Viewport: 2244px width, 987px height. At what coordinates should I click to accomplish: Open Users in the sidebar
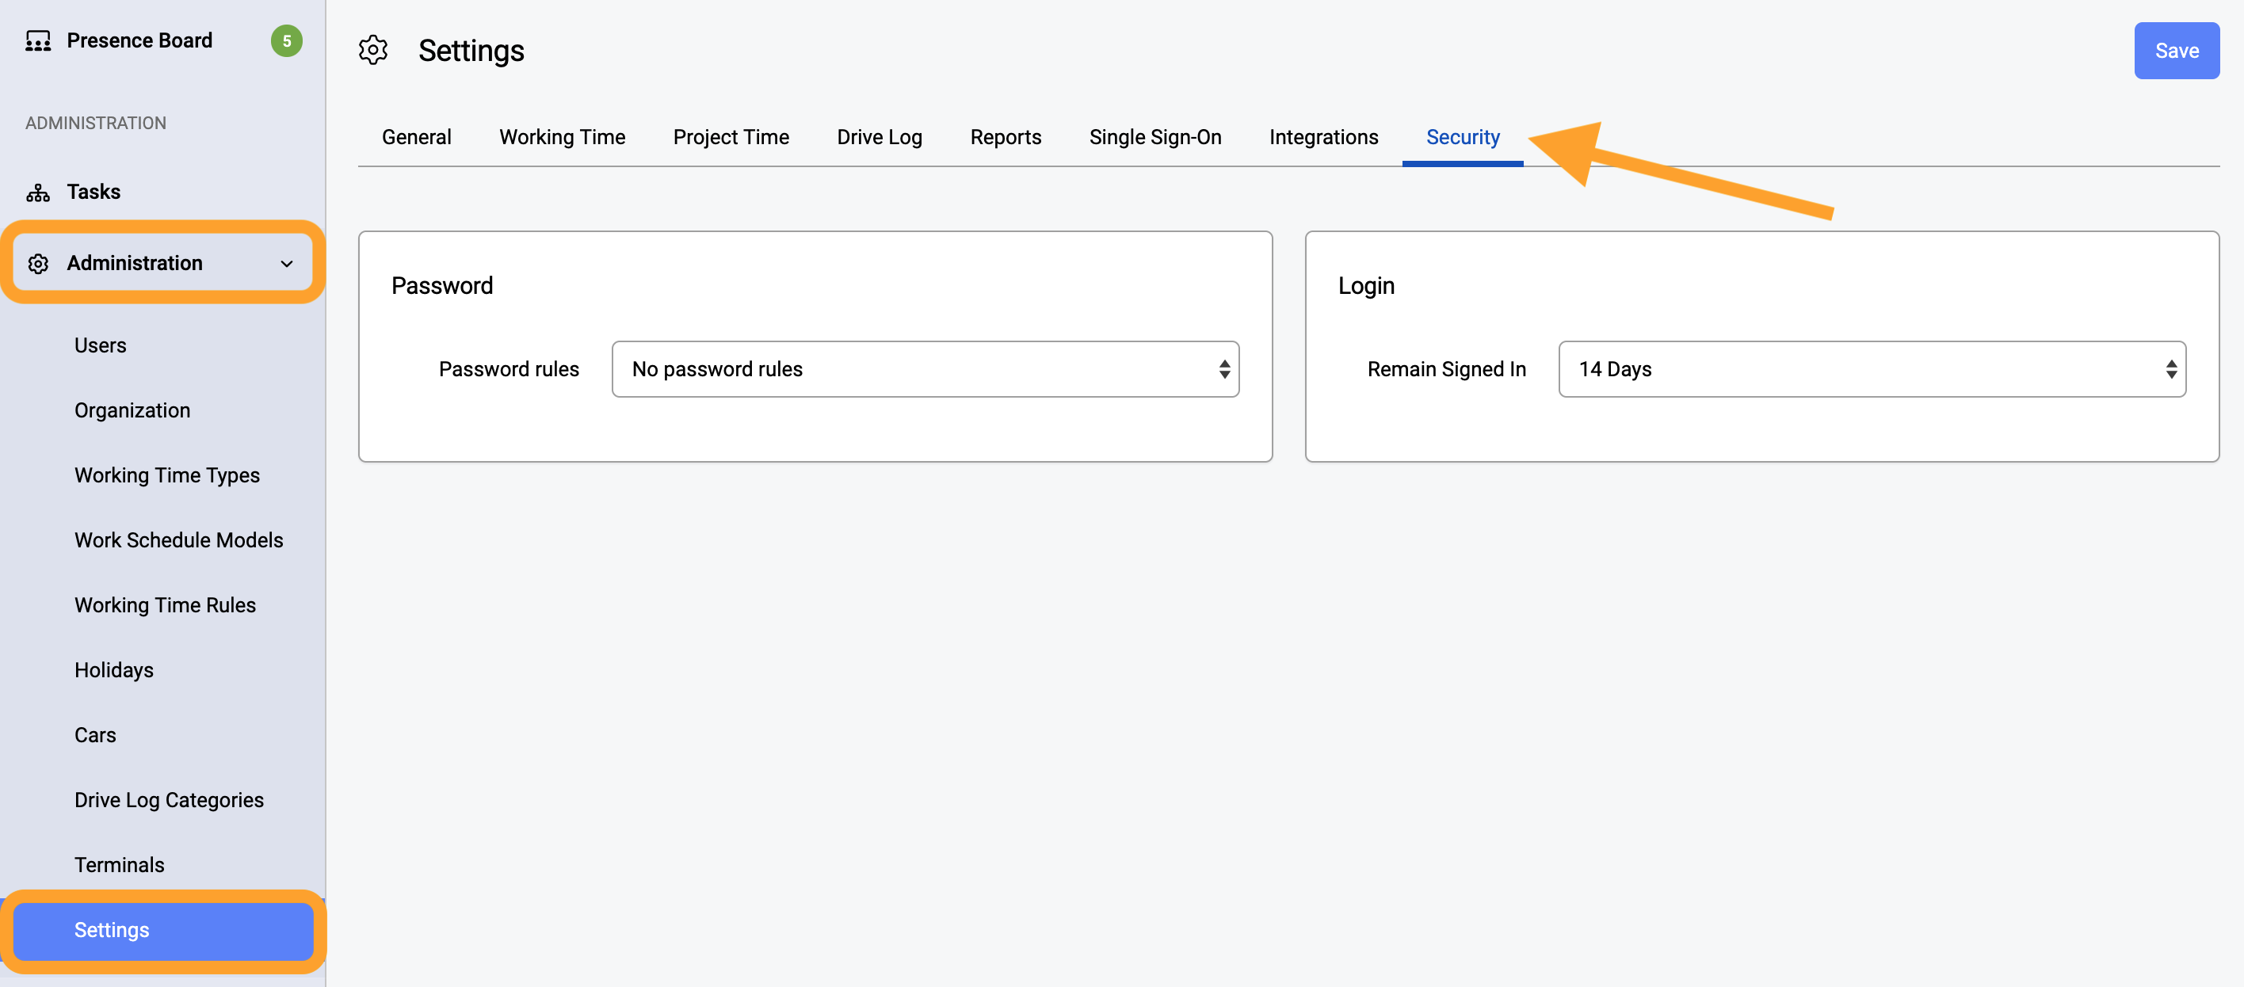pyautogui.click(x=100, y=346)
